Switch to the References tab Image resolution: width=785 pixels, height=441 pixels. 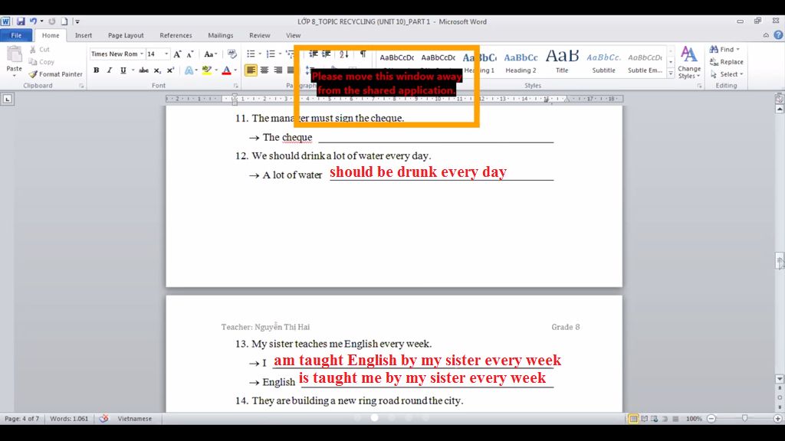[176, 35]
